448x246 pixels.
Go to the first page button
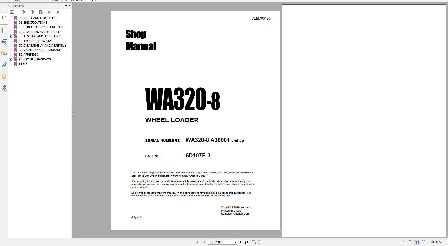click(198, 242)
